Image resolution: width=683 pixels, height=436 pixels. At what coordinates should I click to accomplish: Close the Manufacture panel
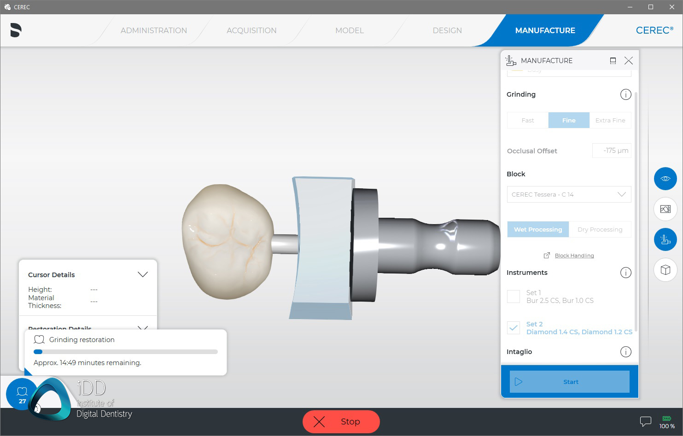point(629,60)
